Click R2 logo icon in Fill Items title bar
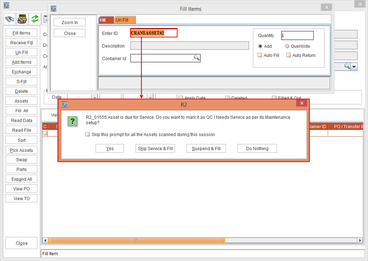Screen dimensions: 368x261 (x=54, y=9)
